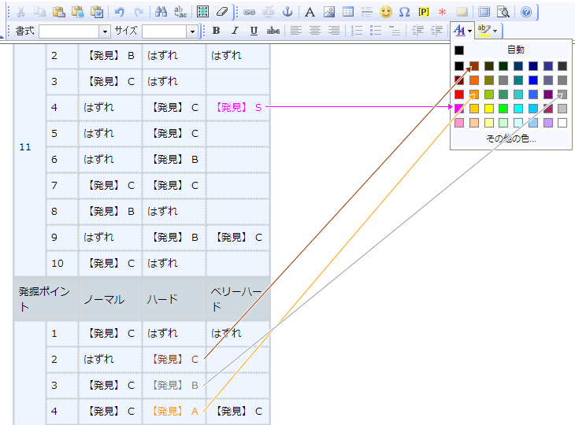Toggle italic formatting
This screenshot has height=425, width=575.
[235, 31]
